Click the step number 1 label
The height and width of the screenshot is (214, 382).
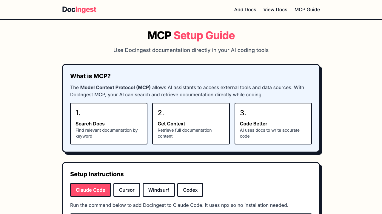point(78,113)
